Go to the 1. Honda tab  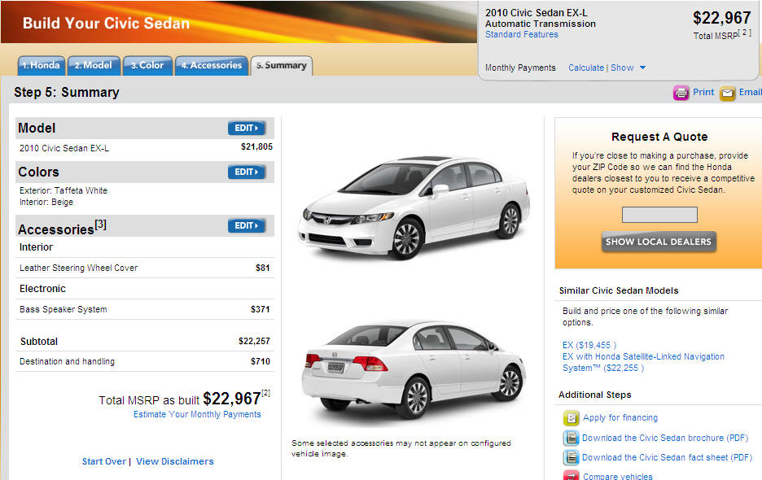tap(42, 66)
